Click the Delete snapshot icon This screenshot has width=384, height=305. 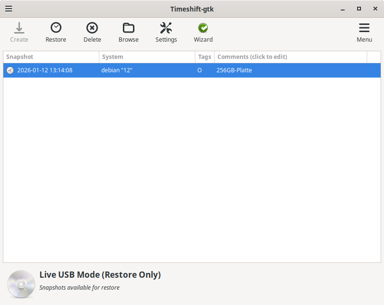tap(92, 27)
